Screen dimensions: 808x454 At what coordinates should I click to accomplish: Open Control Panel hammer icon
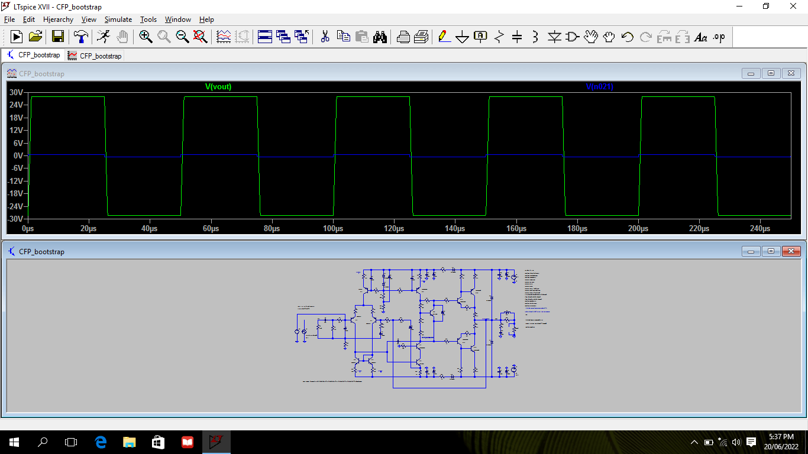coord(80,37)
